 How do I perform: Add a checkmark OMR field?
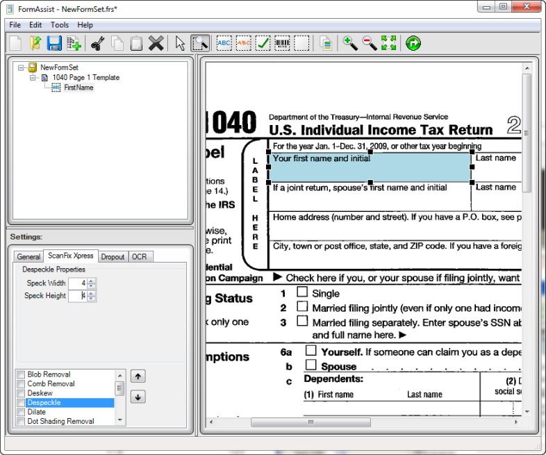click(263, 44)
